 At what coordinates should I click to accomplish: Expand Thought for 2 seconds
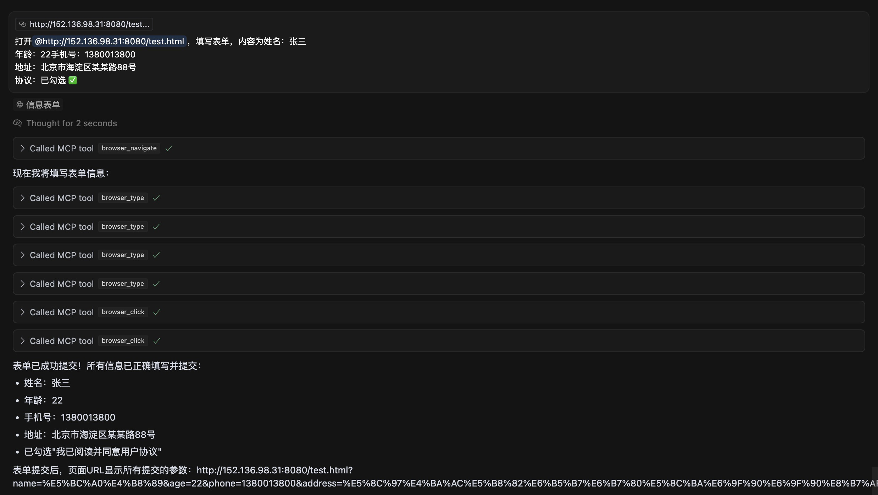click(71, 123)
